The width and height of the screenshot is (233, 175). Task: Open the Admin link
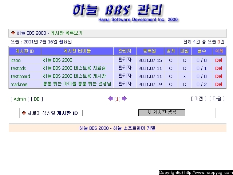click(x=20, y=99)
